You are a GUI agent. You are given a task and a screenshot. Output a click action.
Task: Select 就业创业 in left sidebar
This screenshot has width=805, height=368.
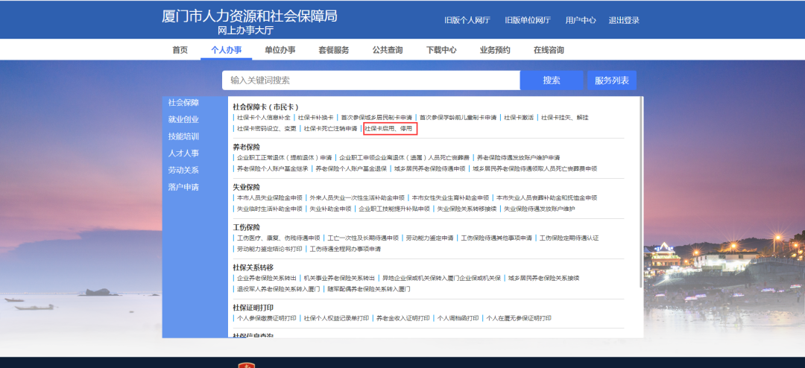tap(183, 119)
